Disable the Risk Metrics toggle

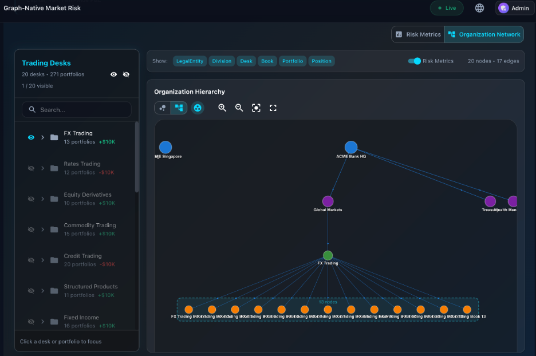coord(414,61)
